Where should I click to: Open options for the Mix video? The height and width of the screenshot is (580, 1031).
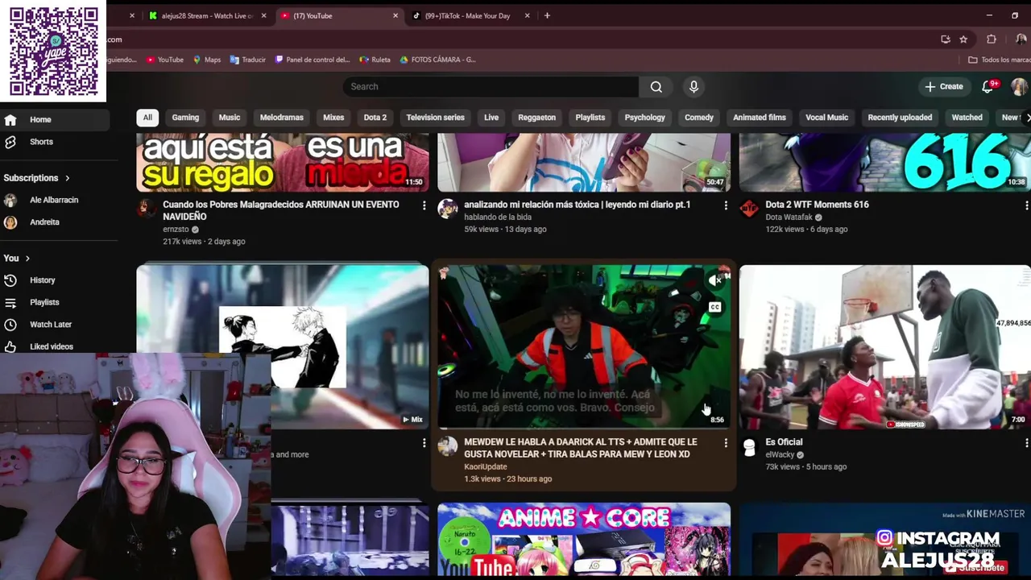424,444
